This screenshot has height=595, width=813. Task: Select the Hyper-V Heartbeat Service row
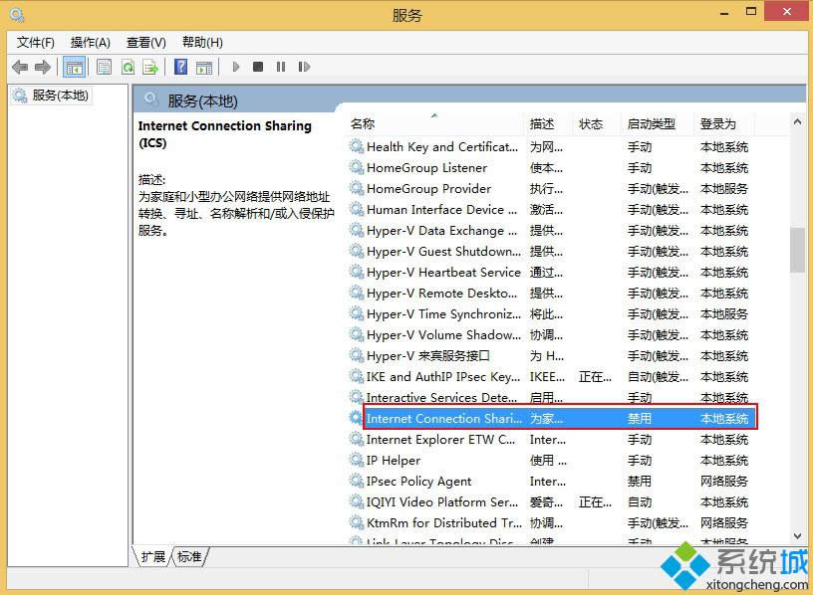click(x=550, y=273)
